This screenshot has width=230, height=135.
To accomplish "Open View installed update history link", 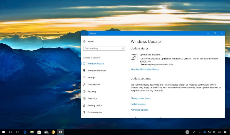I will pos(145,69).
